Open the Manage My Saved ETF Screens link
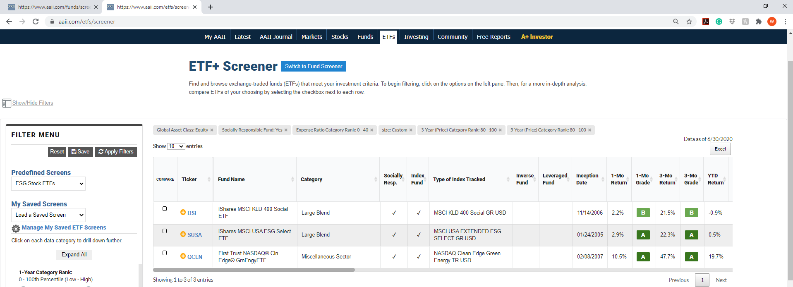 point(64,228)
